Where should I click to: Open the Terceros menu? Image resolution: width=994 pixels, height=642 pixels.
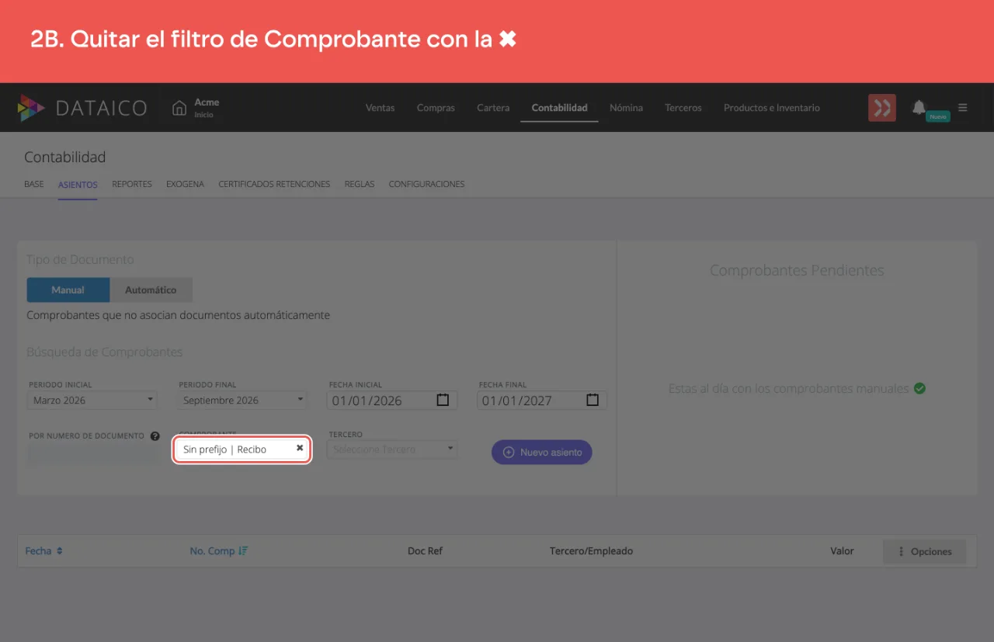click(x=683, y=108)
